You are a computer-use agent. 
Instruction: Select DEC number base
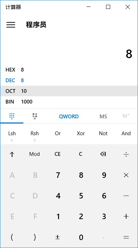tap(69, 80)
